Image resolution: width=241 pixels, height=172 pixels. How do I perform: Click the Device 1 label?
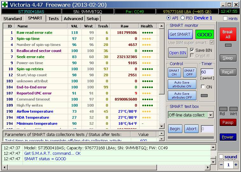203,18
